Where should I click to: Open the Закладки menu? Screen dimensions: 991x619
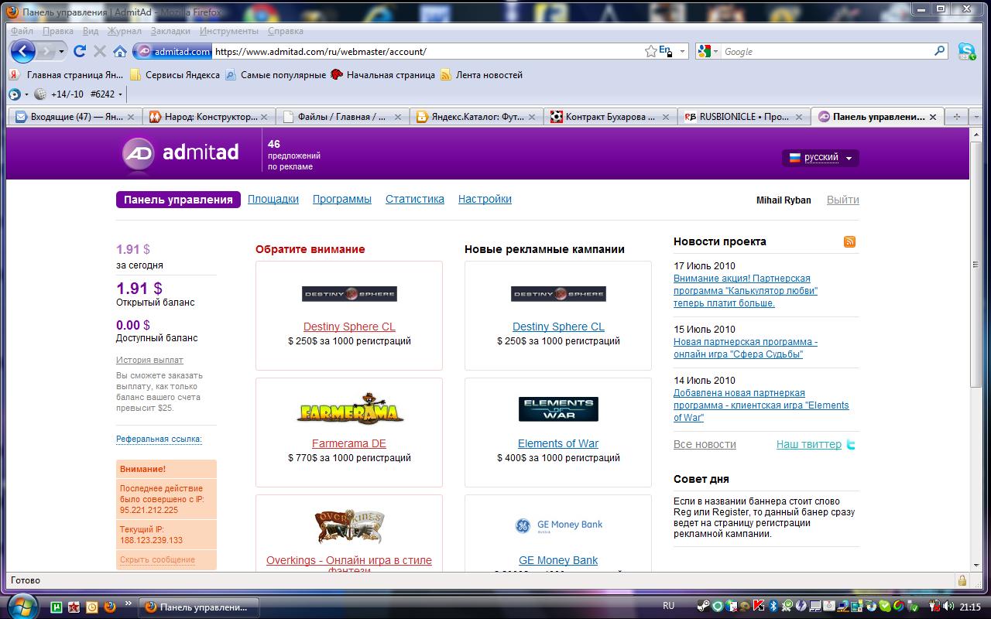point(170,31)
